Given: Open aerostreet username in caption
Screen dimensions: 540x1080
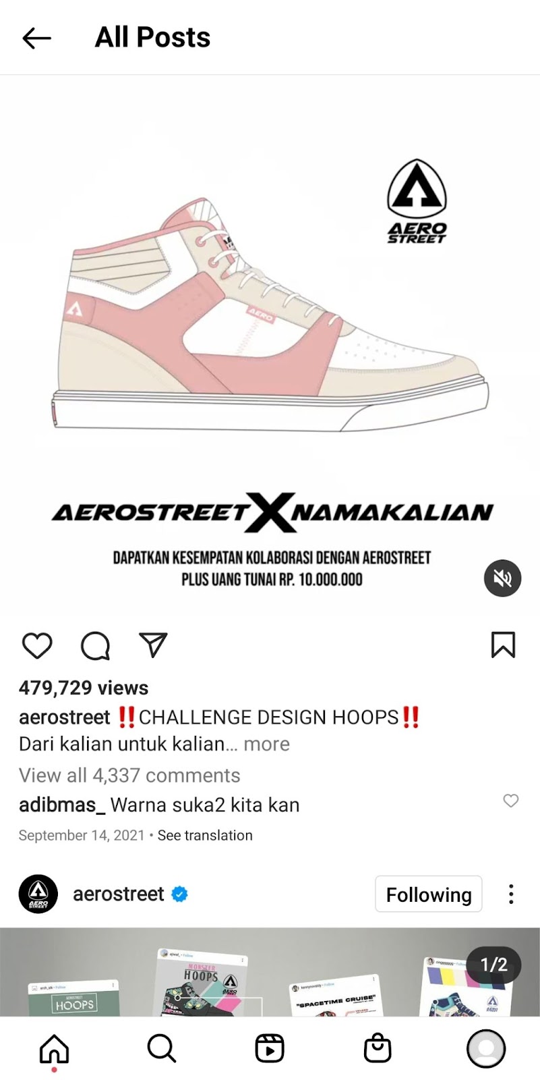Looking at the screenshot, I should point(65,717).
